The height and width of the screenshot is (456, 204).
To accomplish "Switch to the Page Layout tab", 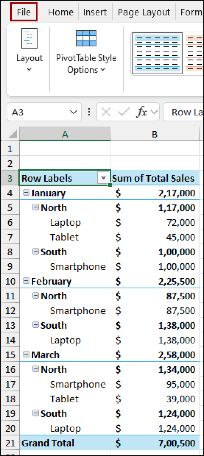I will click(144, 12).
